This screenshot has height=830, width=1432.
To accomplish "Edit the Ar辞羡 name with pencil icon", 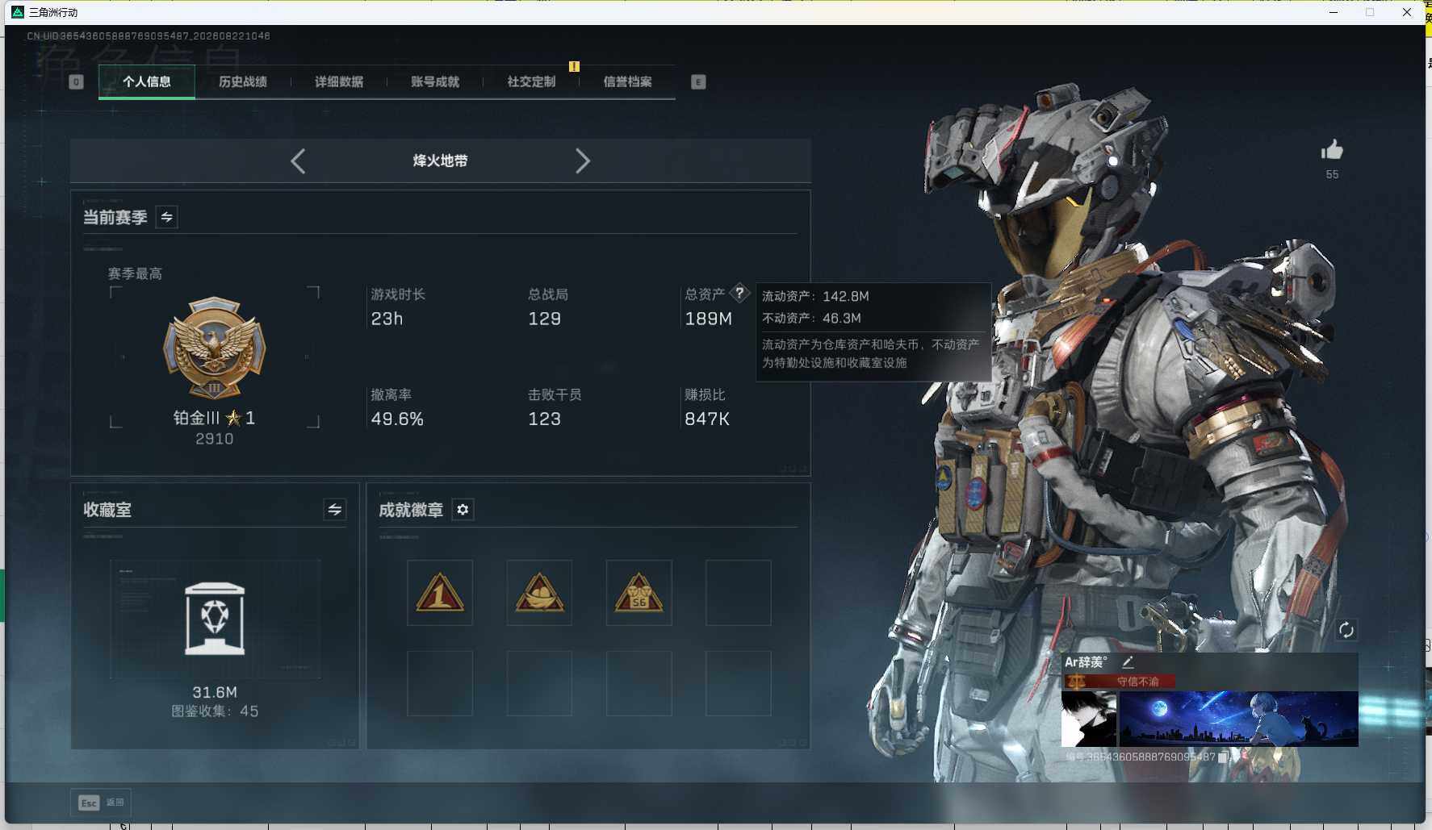I will pos(1128,662).
